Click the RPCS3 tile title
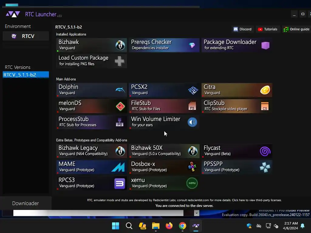 [67, 180]
